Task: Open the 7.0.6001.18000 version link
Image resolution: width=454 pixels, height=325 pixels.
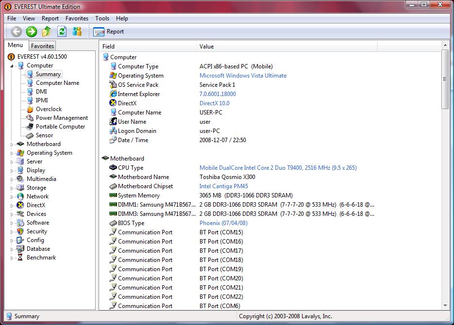Action: 218,94
